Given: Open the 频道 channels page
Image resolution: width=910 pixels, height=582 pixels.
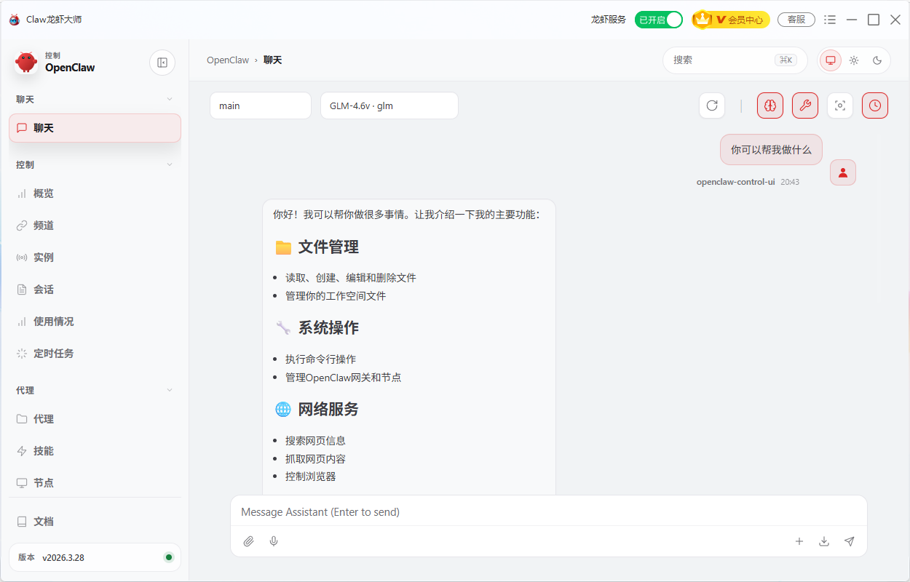Looking at the screenshot, I should (x=95, y=226).
